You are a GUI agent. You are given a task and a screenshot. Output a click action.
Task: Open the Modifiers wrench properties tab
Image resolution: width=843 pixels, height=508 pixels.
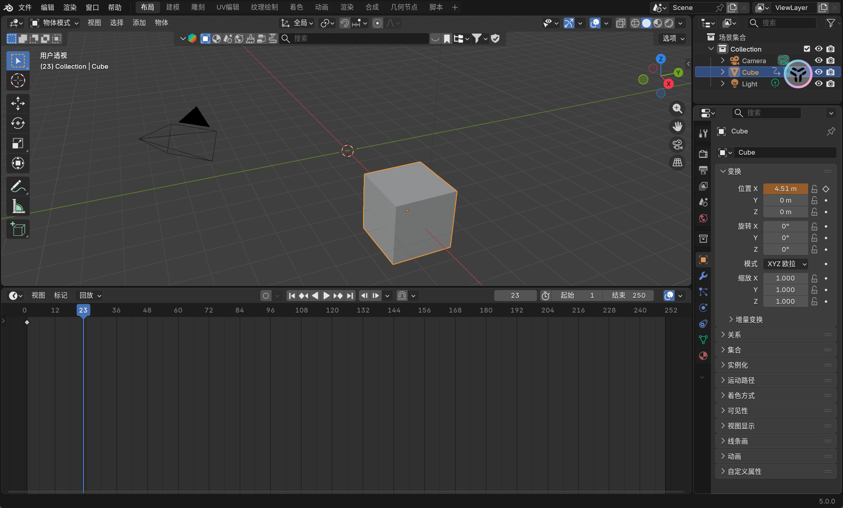tap(703, 276)
